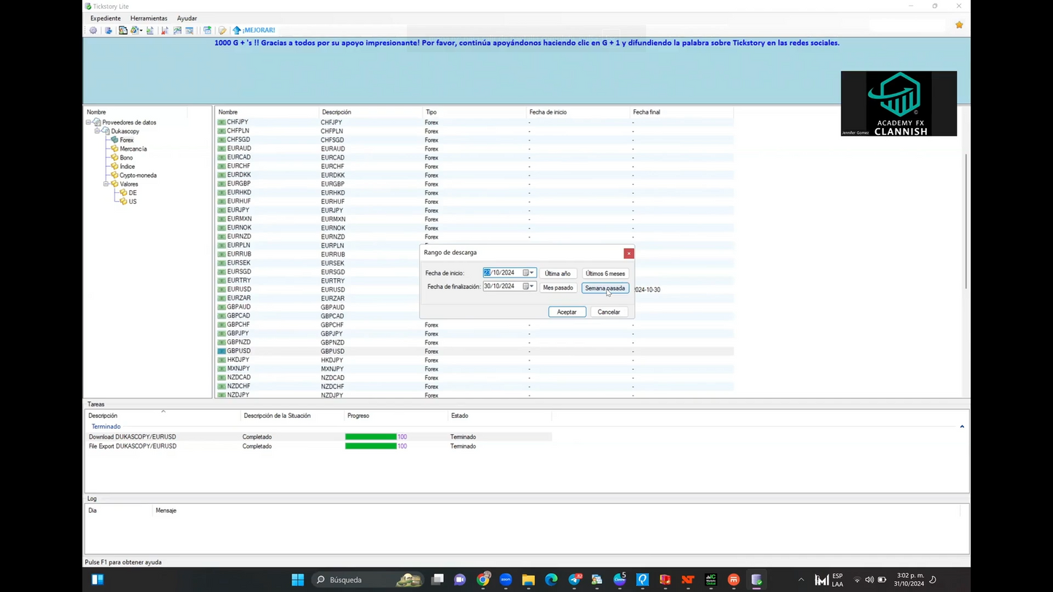
Task: Collapse the Terminado task group
Action: pos(962,427)
